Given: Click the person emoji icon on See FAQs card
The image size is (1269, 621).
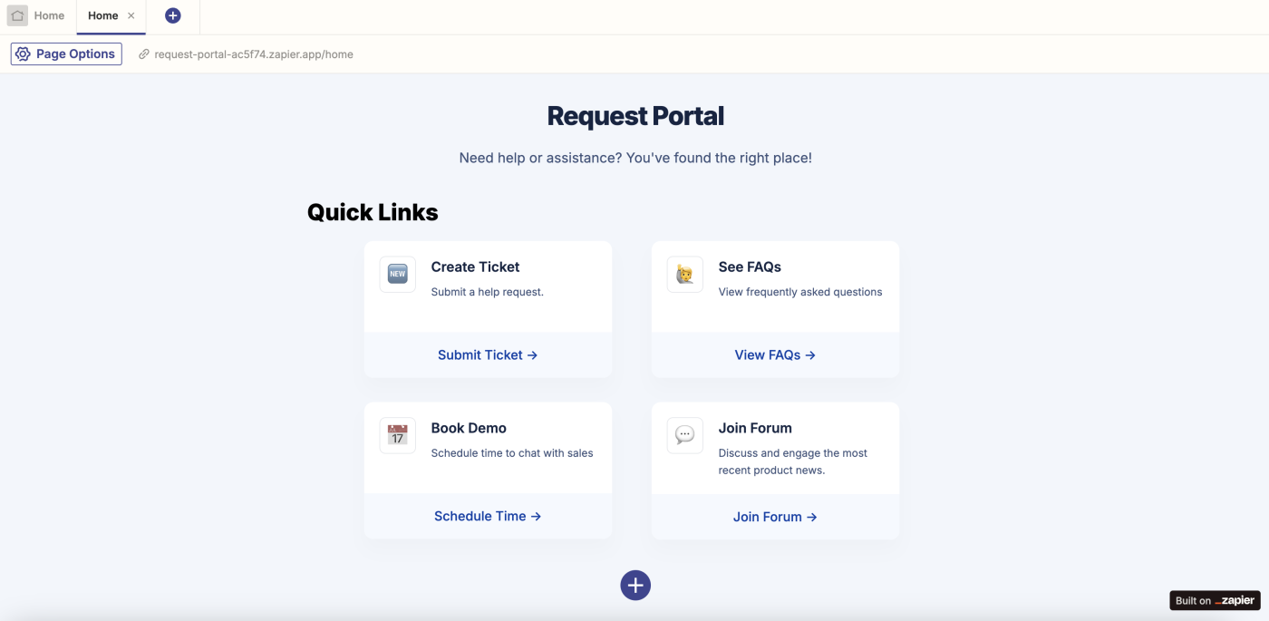Looking at the screenshot, I should (684, 274).
